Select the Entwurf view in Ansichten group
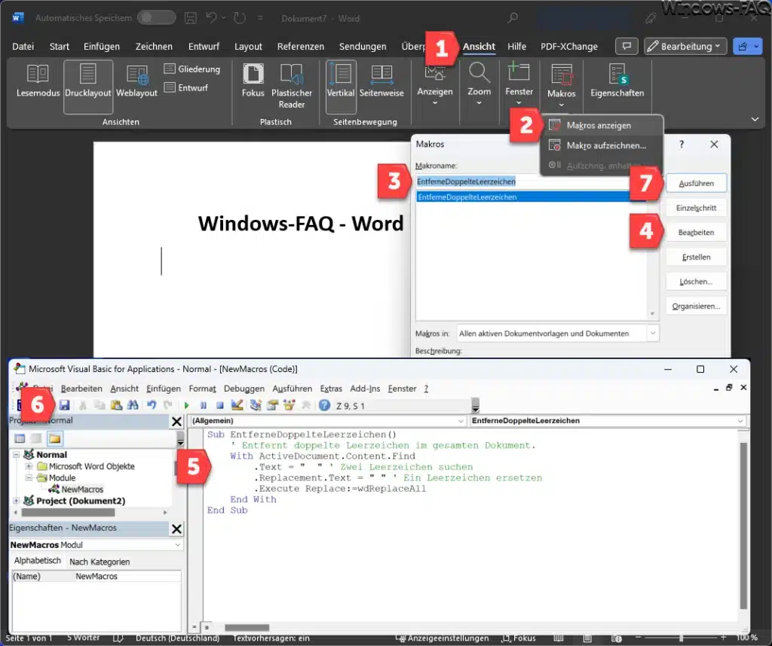The width and height of the screenshot is (772, 646). click(186, 87)
